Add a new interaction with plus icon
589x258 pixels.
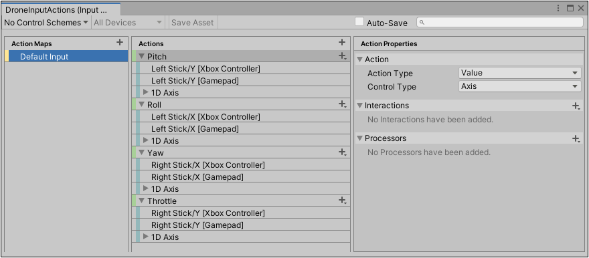coord(576,106)
